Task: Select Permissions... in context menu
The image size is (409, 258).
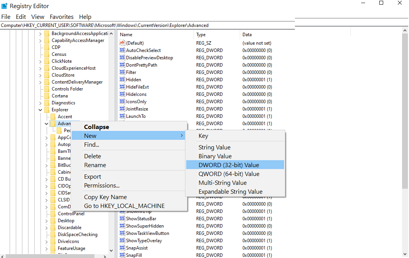Action: tap(102, 186)
